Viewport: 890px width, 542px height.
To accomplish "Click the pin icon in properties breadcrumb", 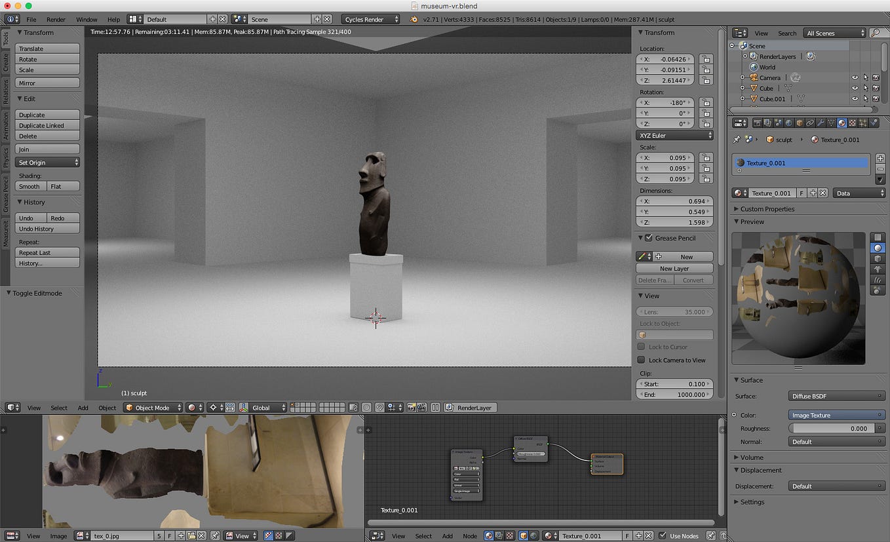I will [737, 140].
